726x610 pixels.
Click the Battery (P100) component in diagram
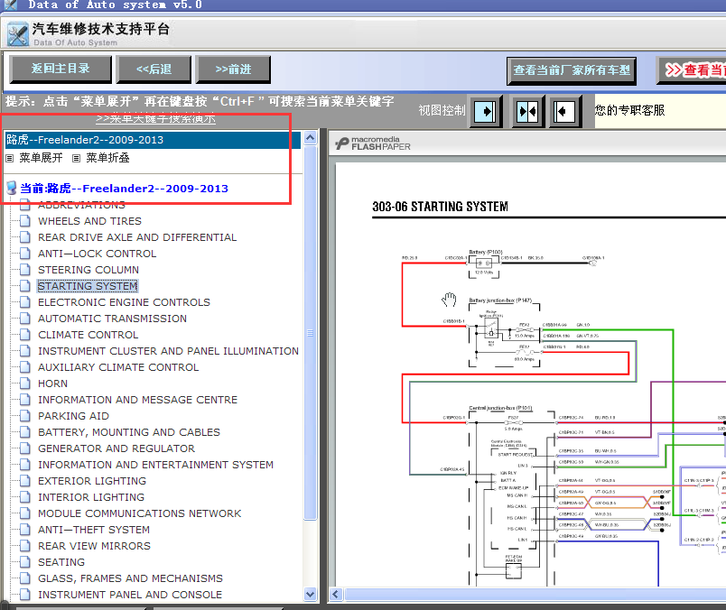point(484,263)
